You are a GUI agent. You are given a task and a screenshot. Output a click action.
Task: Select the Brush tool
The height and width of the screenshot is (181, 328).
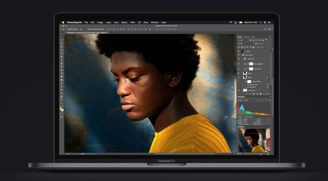pos(61,60)
